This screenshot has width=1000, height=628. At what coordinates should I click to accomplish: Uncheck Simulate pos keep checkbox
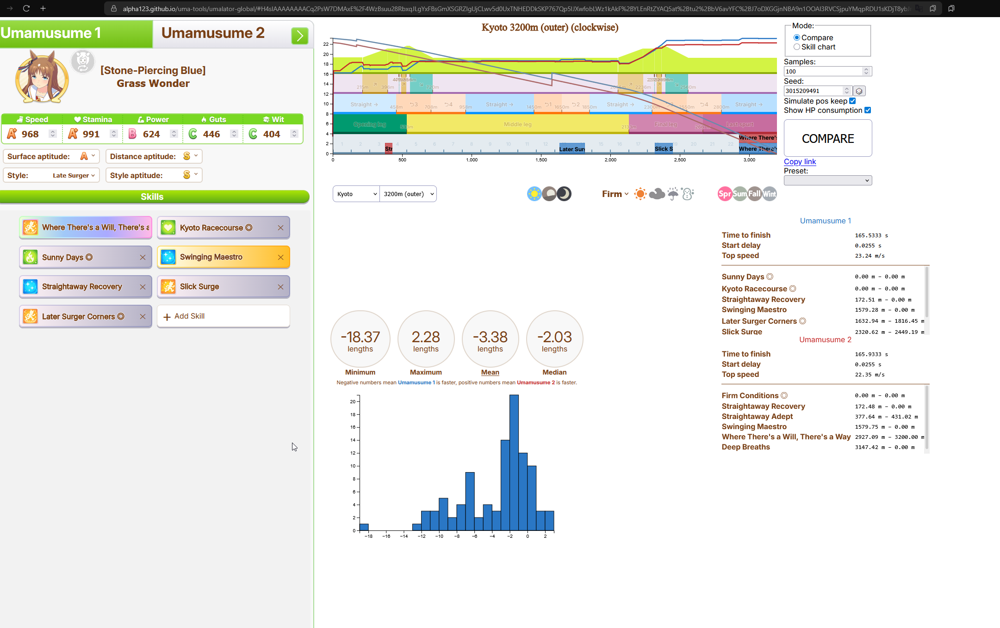pos(852,101)
